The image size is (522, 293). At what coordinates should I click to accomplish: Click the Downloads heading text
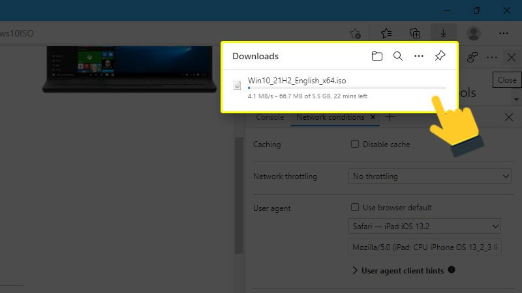tap(255, 56)
